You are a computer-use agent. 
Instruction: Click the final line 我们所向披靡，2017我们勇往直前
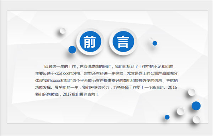pos(67,94)
